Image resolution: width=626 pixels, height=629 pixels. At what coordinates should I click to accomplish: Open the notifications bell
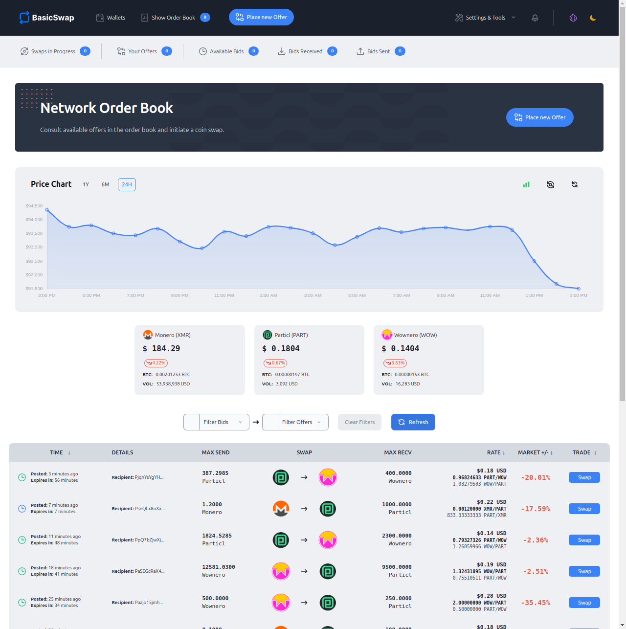[535, 18]
